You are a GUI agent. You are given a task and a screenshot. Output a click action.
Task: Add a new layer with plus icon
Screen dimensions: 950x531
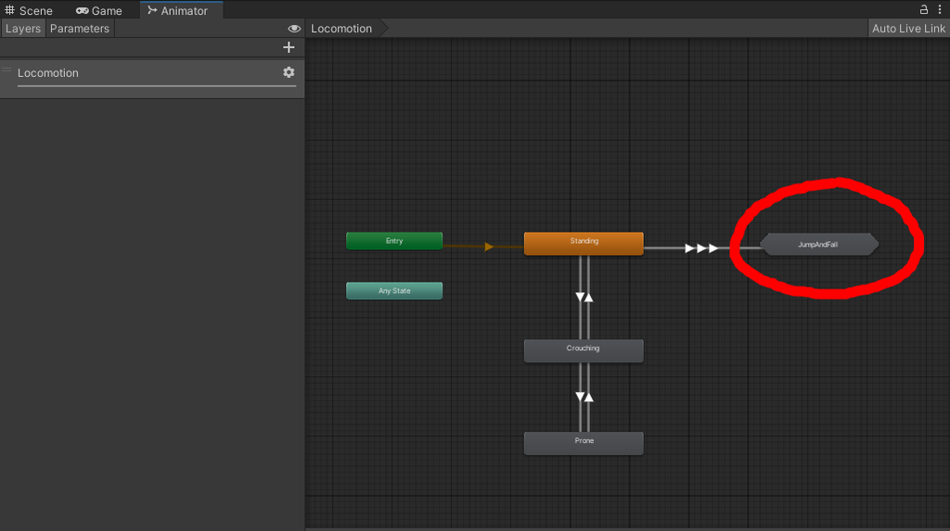pos(289,47)
